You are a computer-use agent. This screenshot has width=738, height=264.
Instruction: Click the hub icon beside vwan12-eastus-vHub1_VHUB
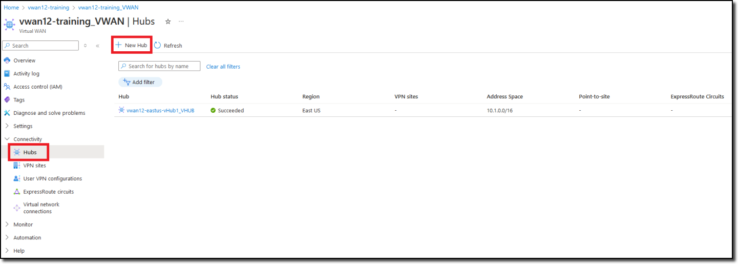point(121,110)
